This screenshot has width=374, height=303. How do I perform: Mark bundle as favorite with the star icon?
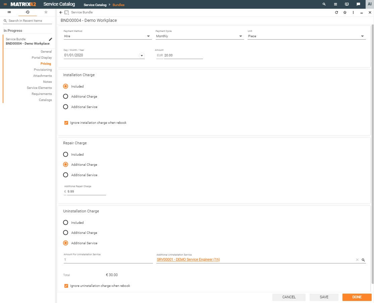pos(345,12)
